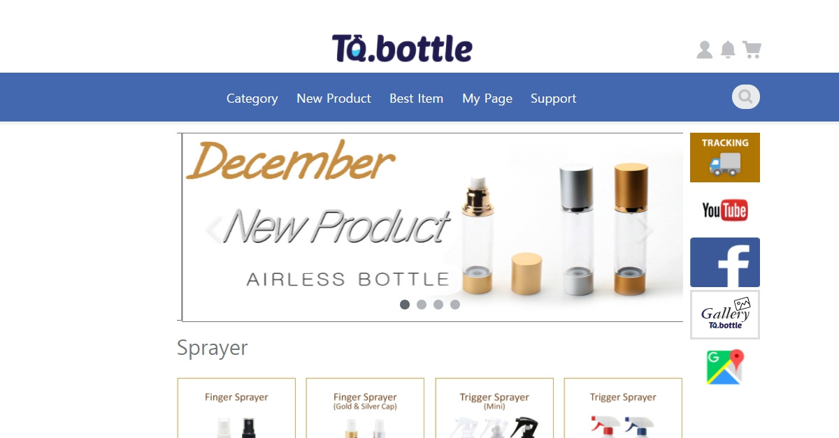Go to previous banner slide arrow
This screenshot has height=438, width=839.
point(213,229)
